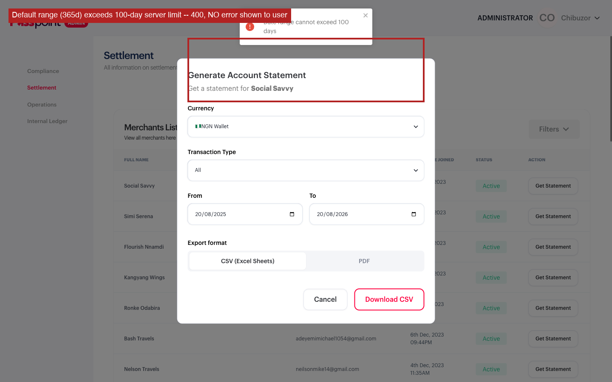
Task: Click the FULL NAME column header
Action: (136, 160)
